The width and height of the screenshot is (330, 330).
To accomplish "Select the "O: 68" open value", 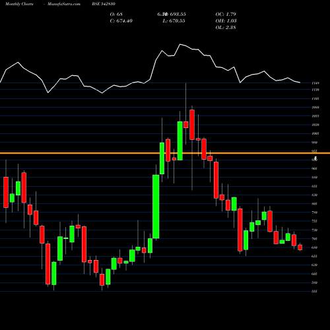I will pyautogui.click(x=116, y=14).
